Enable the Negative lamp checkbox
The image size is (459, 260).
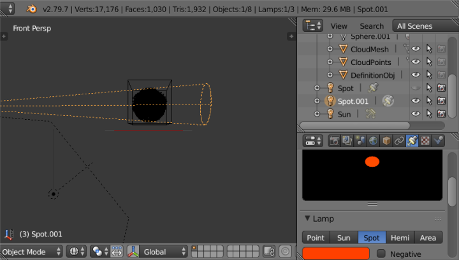pos(381,254)
